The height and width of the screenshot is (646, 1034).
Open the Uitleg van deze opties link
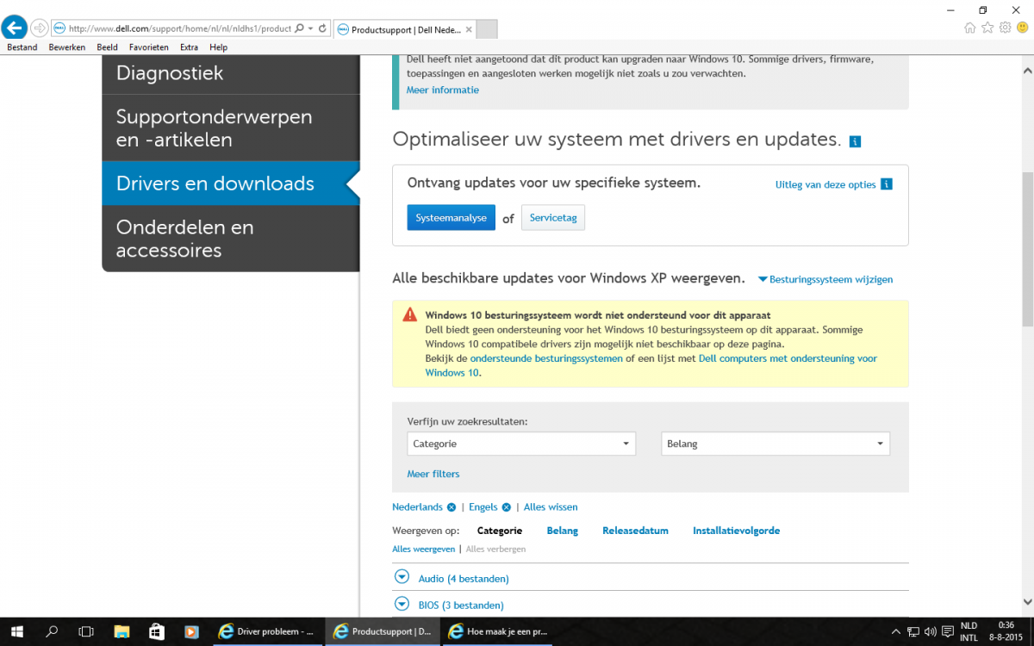coord(825,184)
